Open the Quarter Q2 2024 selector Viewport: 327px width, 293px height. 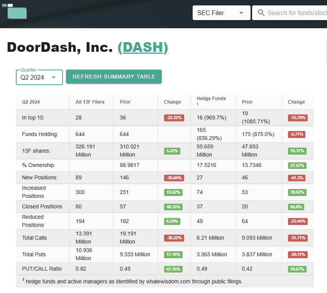[x=39, y=77]
